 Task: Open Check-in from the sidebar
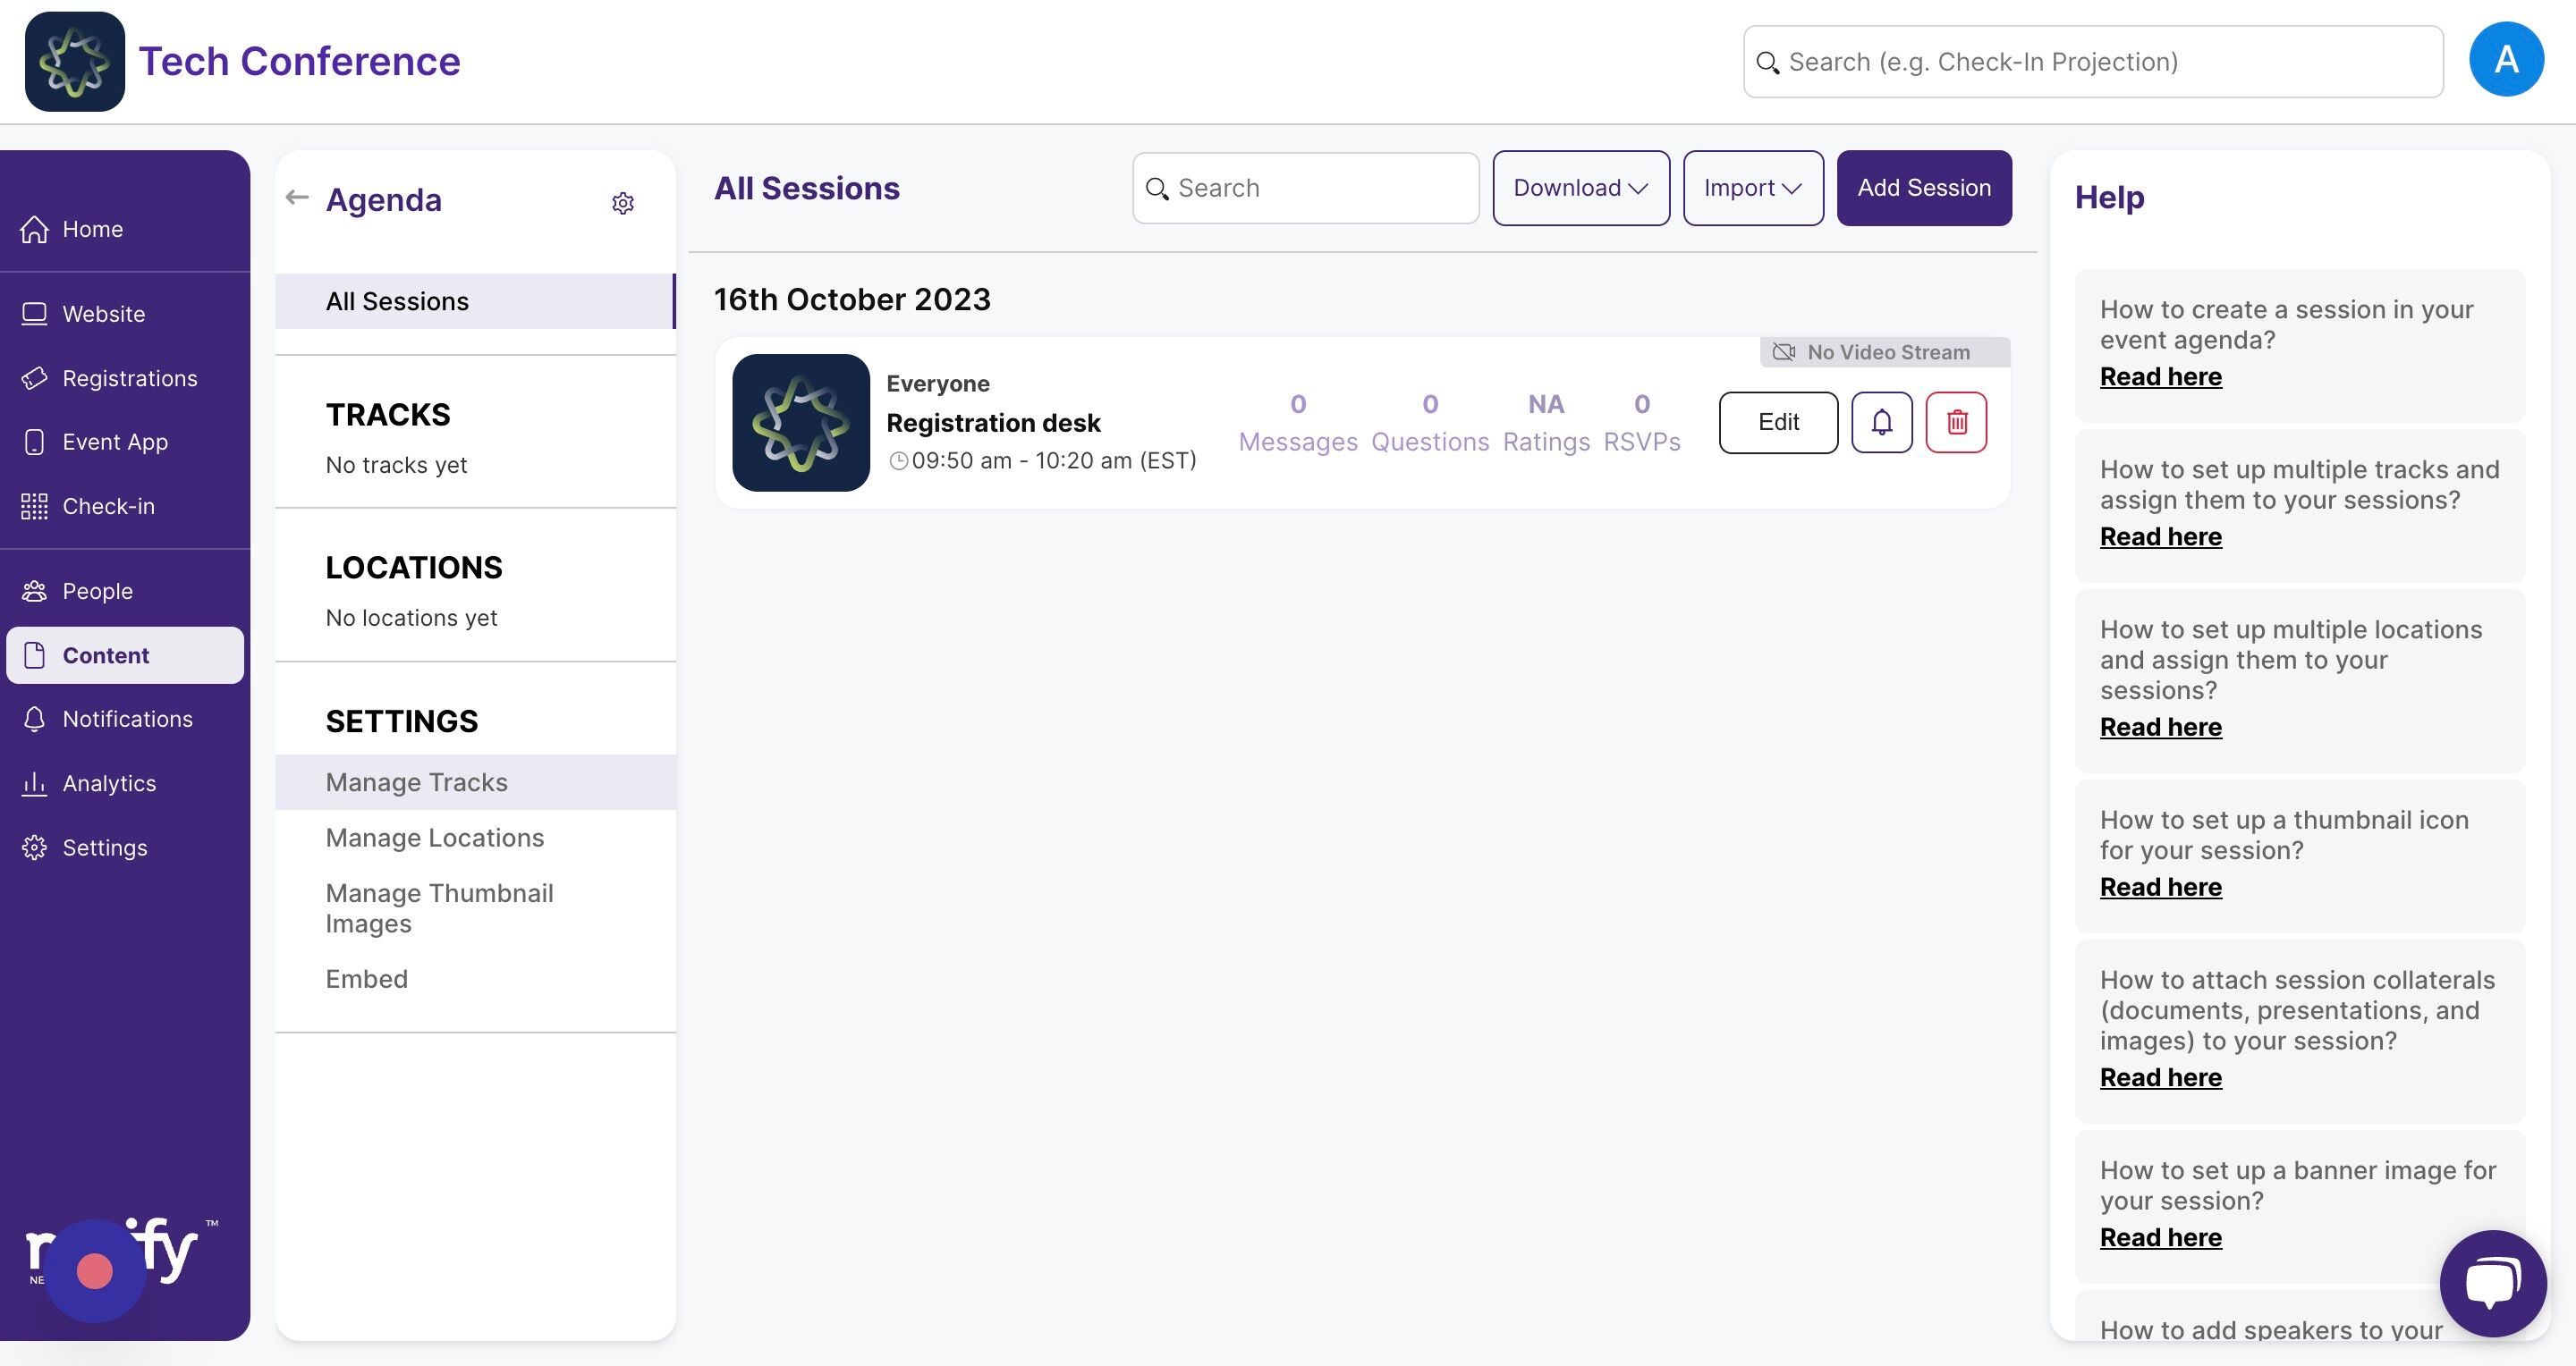click(108, 507)
